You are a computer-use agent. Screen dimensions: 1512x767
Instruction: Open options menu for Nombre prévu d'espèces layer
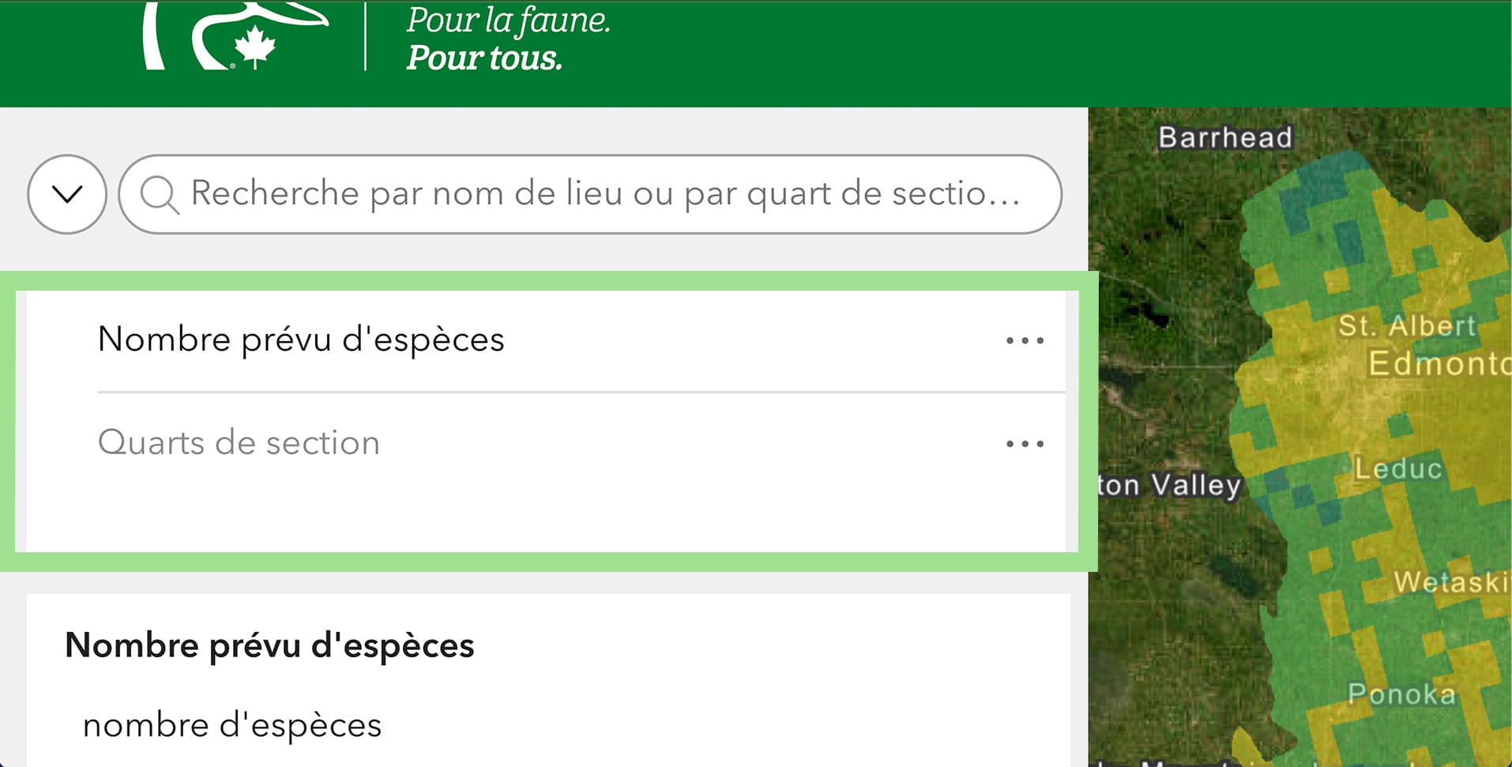1025,340
